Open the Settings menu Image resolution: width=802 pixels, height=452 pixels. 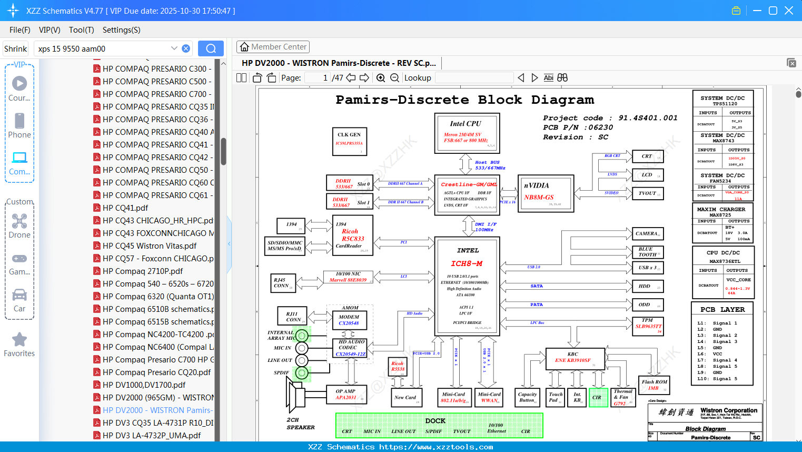point(122,30)
